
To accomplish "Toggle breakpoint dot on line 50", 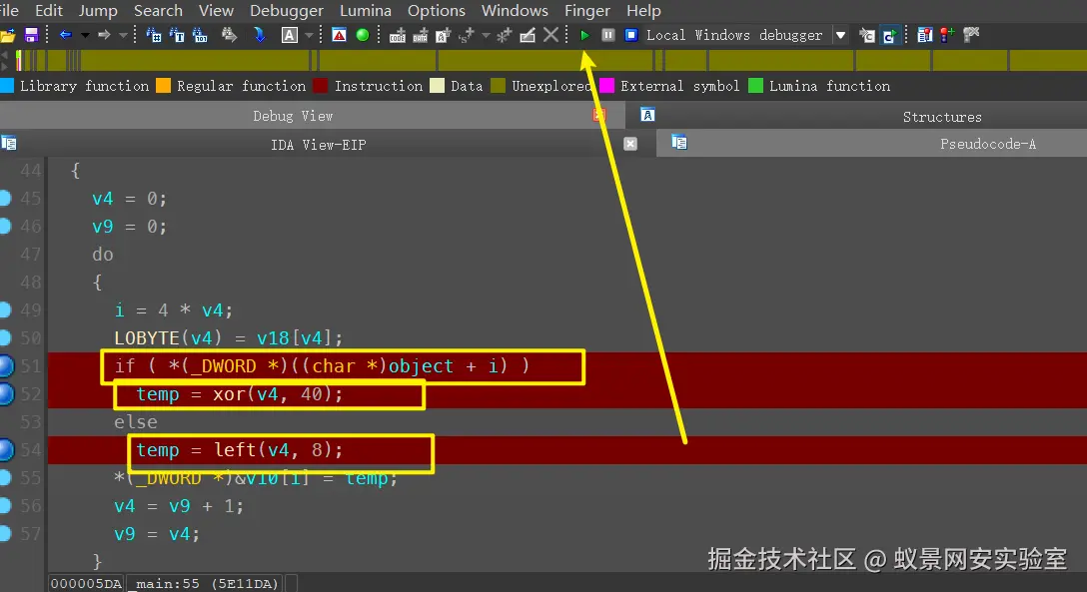I will 5,337.
